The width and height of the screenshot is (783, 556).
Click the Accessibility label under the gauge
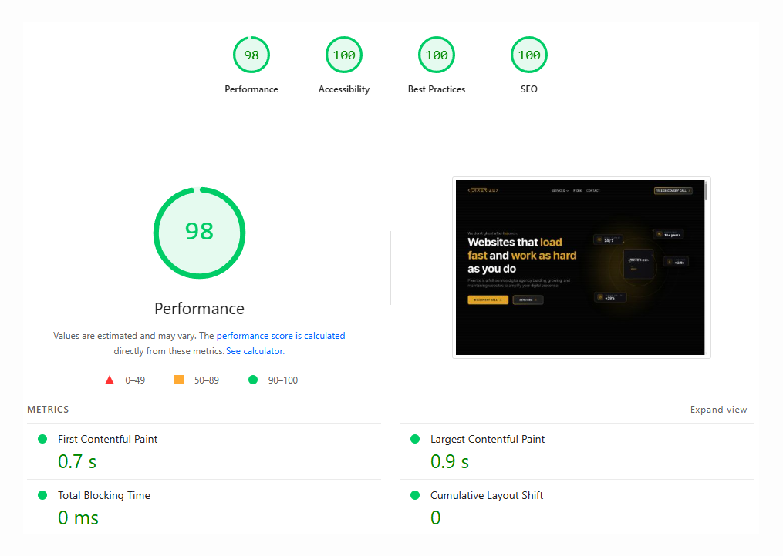344,89
